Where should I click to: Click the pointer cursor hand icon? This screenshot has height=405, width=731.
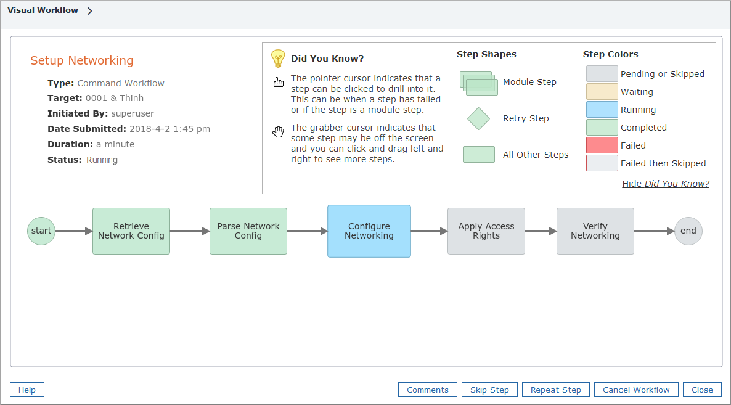point(279,83)
